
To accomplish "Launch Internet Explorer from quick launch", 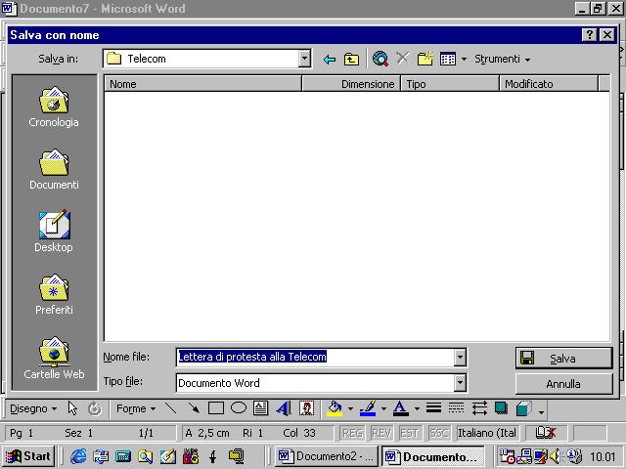I will (78, 456).
